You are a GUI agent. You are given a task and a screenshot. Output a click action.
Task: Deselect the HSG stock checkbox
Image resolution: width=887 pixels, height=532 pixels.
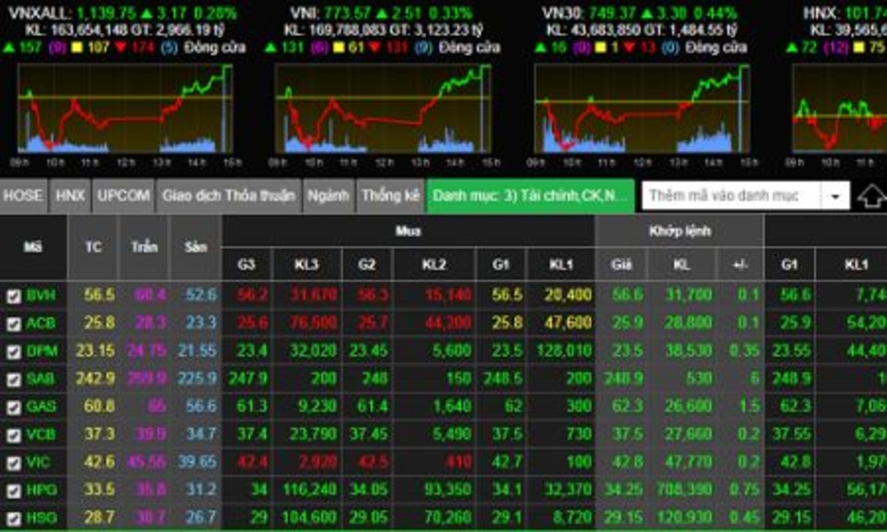[x=14, y=517]
